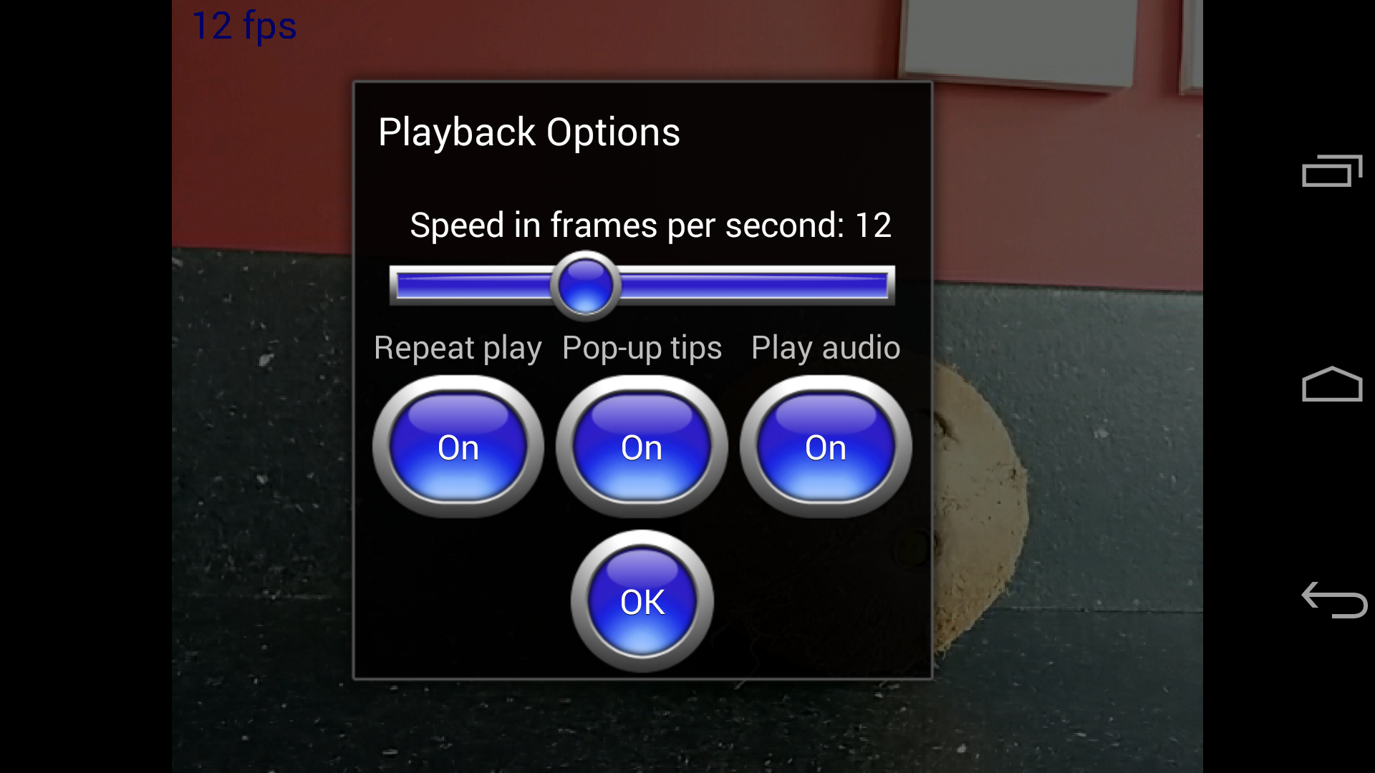Viewport: 1375px width, 773px height.
Task: Tap the Pop-up tips label
Action: pos(642,349)
